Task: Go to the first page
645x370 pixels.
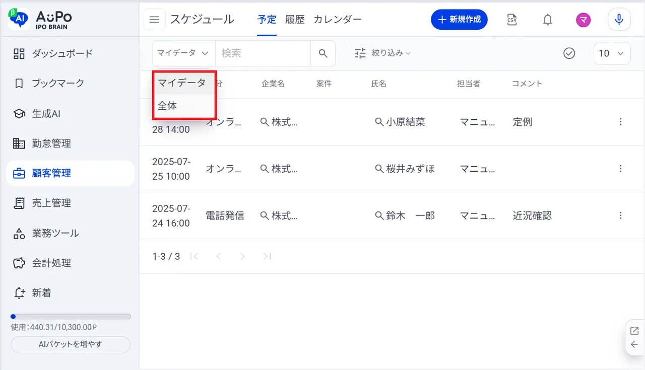Action: [x=194, y=256]
